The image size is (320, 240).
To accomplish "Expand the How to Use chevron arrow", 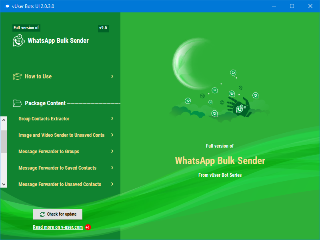I will [x=112, y=76].
